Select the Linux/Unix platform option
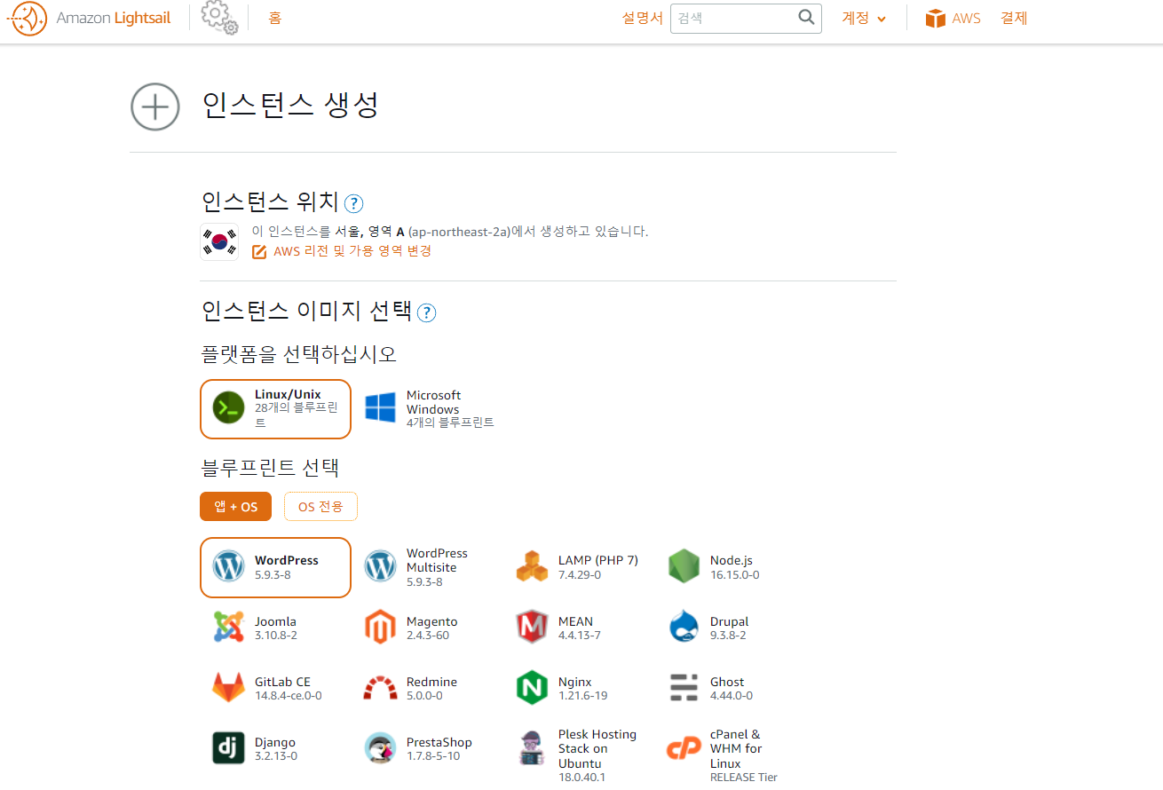Image resolution: width=1163 pixels, height=790 pixels. pyautogui.click(x=276, y=409)
